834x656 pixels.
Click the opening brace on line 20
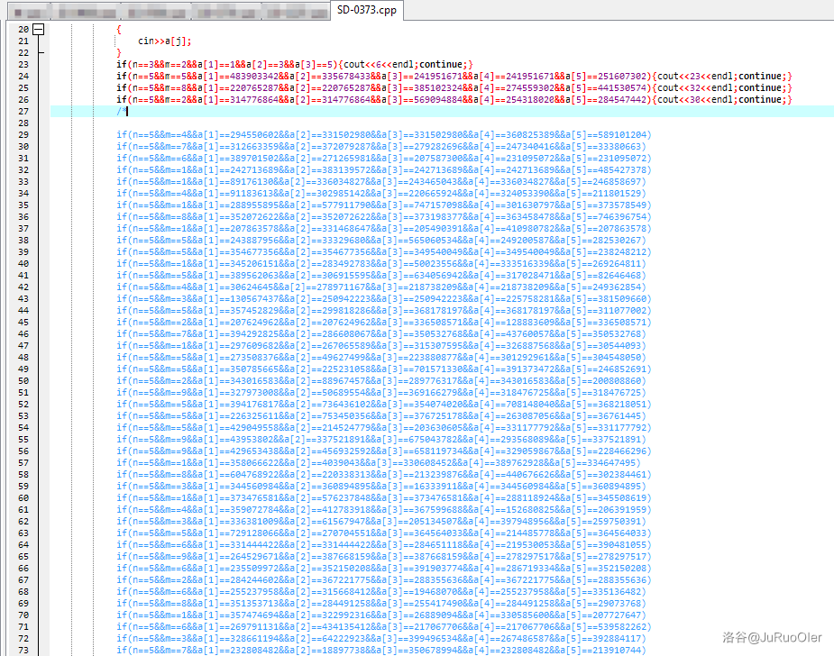tap(118, 29)
